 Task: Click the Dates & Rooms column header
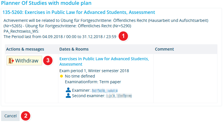coord(74,49)
